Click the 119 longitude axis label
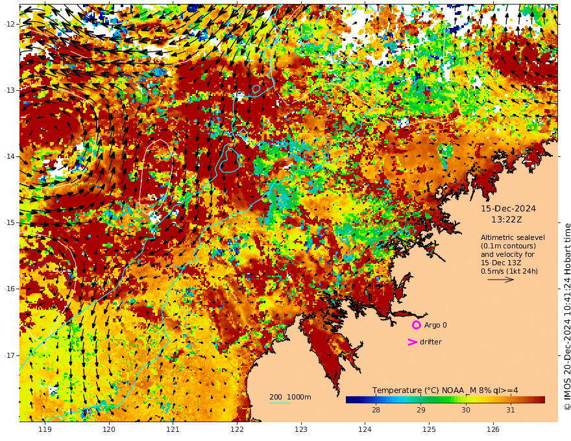 point(45,429)
